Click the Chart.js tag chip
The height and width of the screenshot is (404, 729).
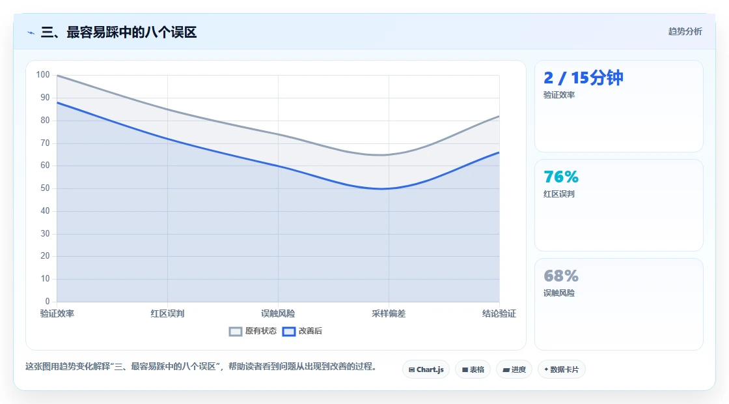426,369
